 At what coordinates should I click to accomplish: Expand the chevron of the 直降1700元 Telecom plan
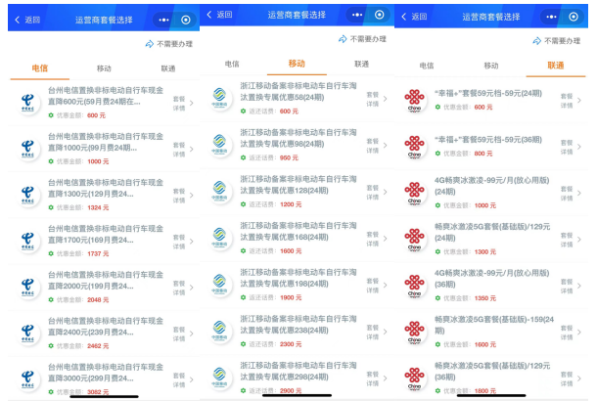pos(192,242)
